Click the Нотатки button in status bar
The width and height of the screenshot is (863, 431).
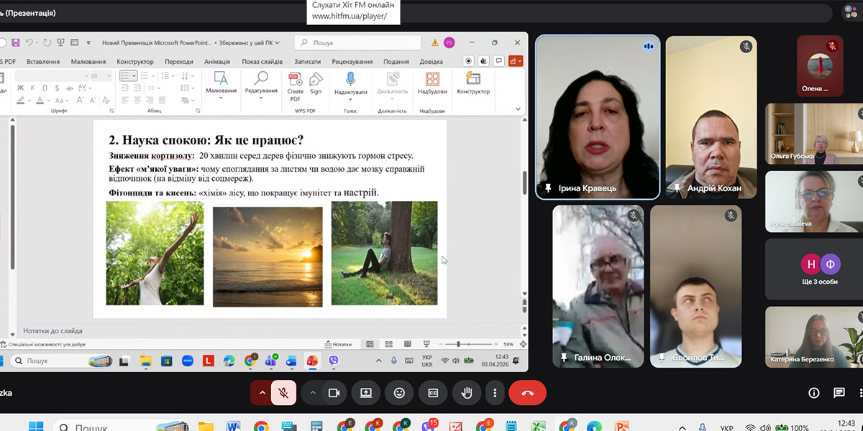coord(338,344)
